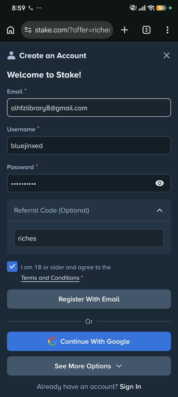Screen dimensions: 178x397
Task: Focus the Email input field
Action: pyautogui.click(x=89, y=108)
